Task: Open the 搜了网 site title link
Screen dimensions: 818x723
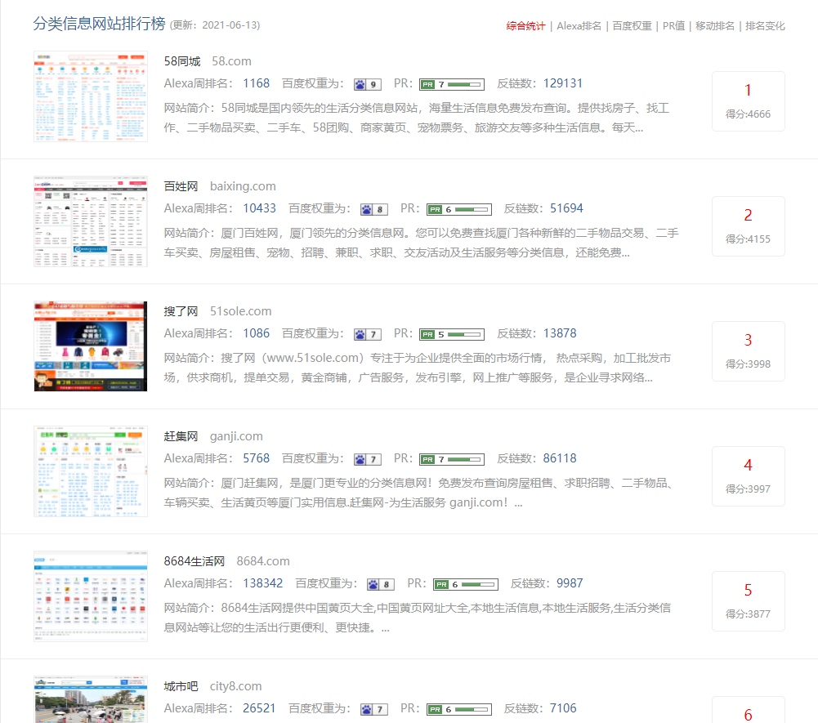Action: point(181,311)
